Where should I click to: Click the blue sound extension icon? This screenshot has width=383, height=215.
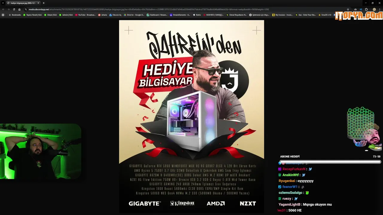(x=361, y=9)
